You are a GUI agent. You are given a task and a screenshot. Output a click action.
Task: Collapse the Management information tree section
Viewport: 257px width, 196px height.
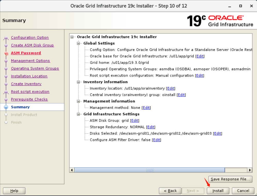[x=78, y=101]
